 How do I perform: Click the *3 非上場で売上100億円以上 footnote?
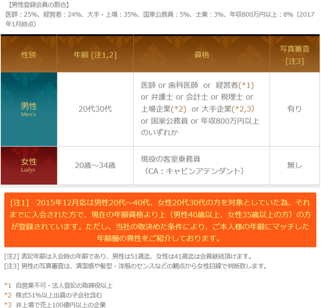[55, 305]
